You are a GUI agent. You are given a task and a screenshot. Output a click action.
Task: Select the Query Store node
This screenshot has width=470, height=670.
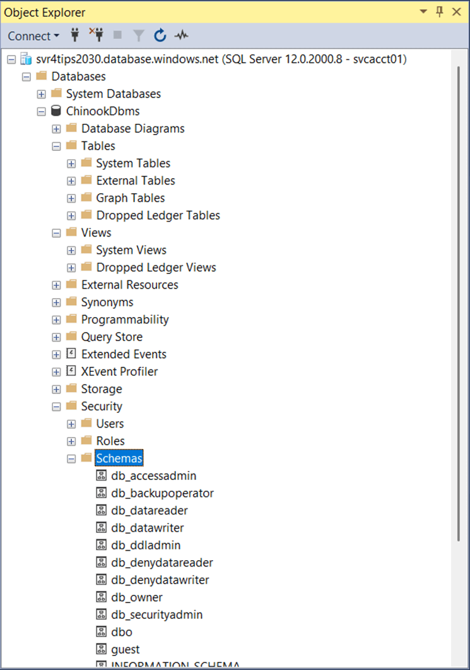[112, 337]
